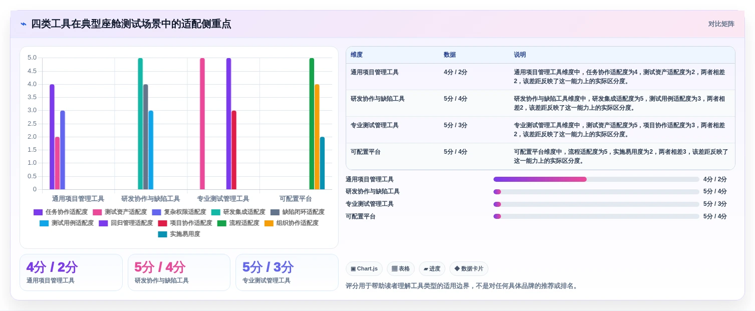
Task: Hide the 复杂权限适配度 dataset via legend
Action: tap(179, 212)
